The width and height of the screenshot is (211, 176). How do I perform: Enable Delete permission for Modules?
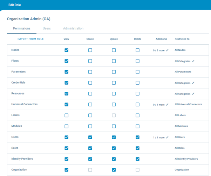click(x=137, y=126)
